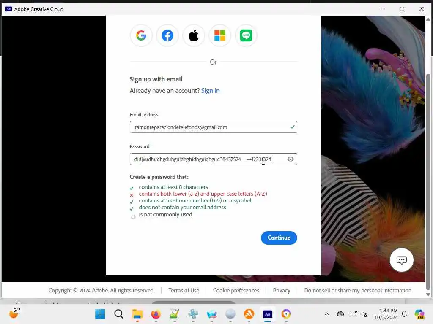The width and height of the screenshot is (433, 324).
Task: Click the green checkmark in the email field
Action: [292, 127]
